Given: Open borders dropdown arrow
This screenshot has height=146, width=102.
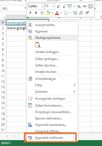Looking at the screenshot, I should [70, 13].
